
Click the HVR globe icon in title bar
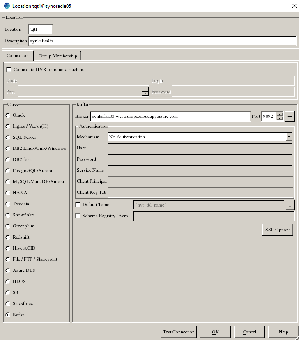[x=7, y=6]
